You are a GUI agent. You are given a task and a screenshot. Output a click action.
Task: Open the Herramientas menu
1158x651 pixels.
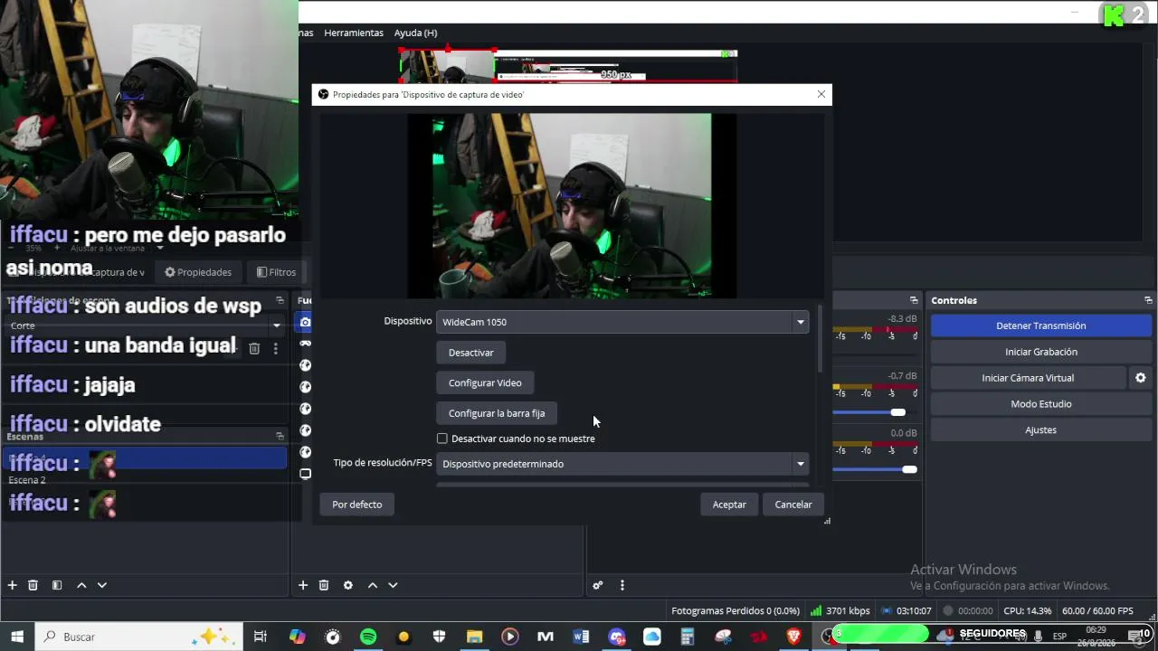coord(354,33)
